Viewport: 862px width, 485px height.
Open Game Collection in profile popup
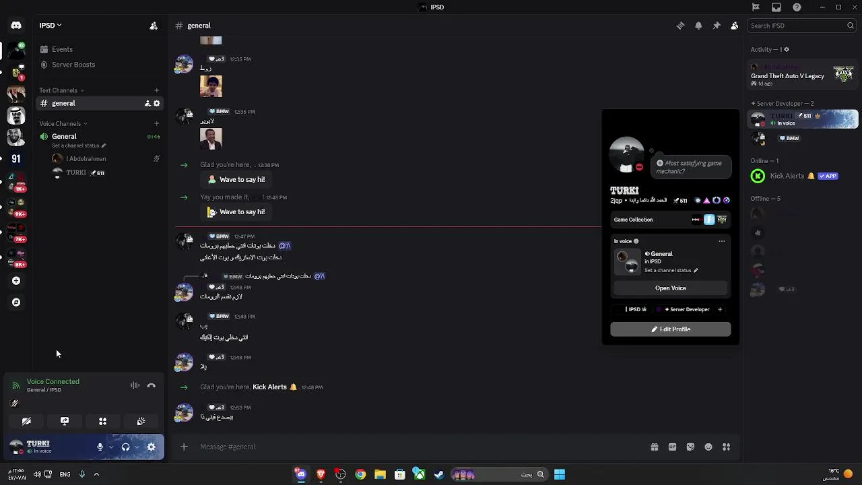pos(671,220)
